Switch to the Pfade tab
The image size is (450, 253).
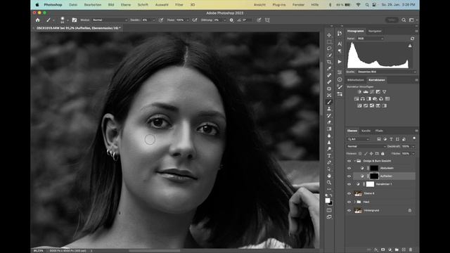[x=379, y=131]
